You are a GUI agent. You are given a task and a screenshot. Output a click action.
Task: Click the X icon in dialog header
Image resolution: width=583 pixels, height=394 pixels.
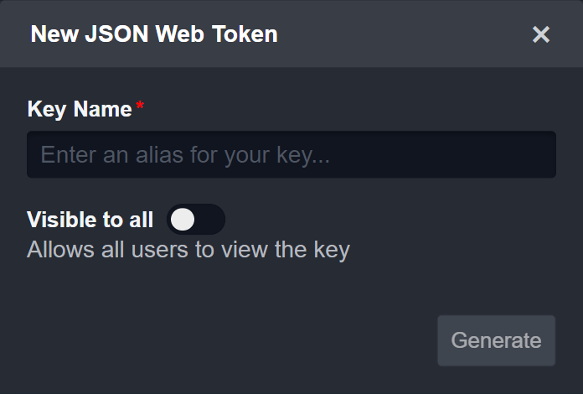(541, 34)
